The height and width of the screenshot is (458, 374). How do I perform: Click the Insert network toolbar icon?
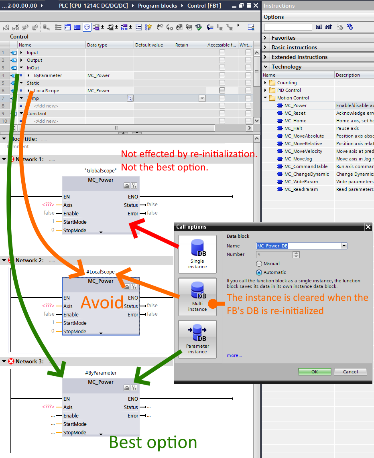click(6, 27)
